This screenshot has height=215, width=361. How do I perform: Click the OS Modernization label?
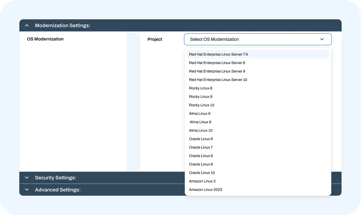coord(45,39)
